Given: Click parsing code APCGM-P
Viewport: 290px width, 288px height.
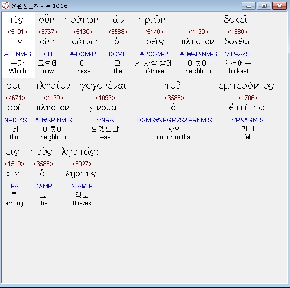Looking at the screenshot, I should (154, 54).
